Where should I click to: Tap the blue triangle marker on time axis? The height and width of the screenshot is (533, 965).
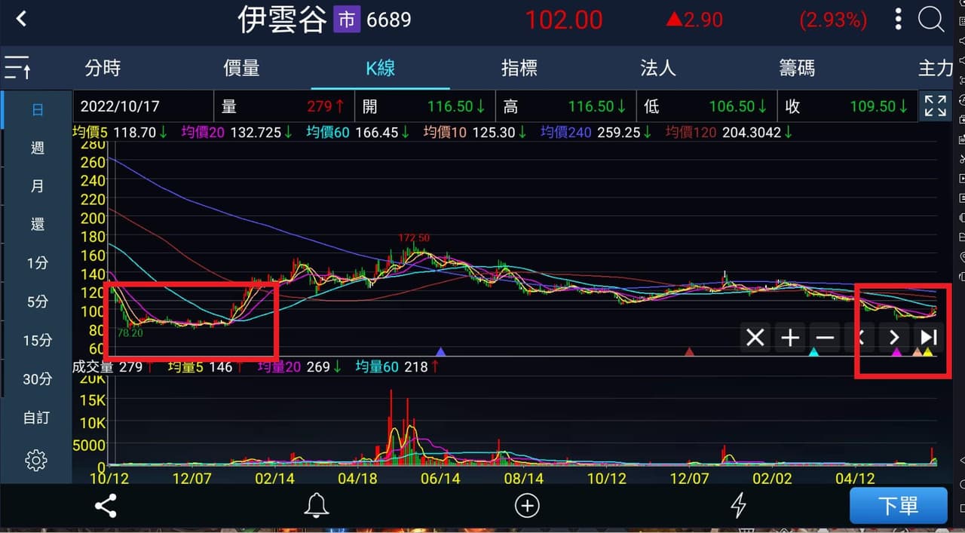pos(441,351)
